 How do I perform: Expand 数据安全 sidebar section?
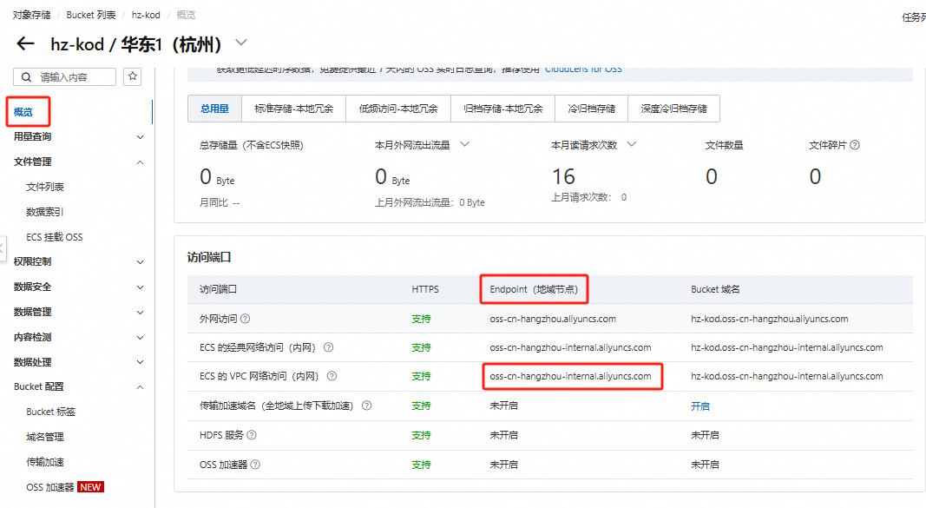tap(140, 287)
